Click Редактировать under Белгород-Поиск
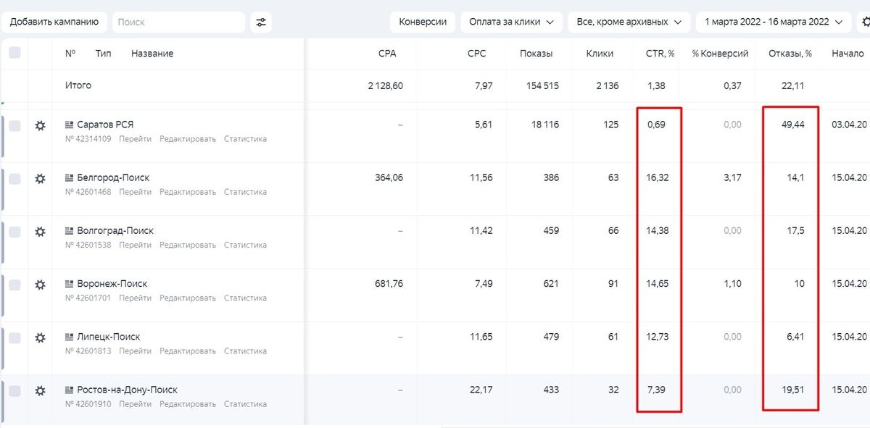The image size is (870, 428). coord(188,192)
